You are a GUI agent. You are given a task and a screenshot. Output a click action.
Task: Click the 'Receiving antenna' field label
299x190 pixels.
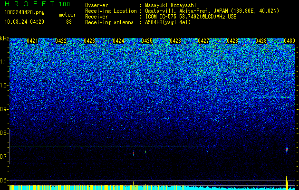109,22
